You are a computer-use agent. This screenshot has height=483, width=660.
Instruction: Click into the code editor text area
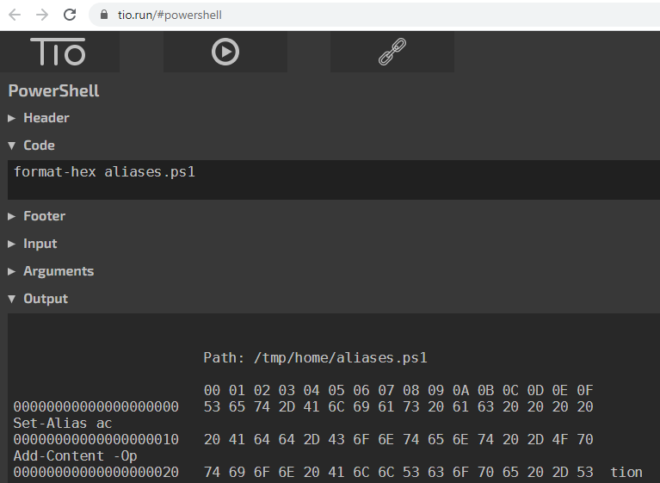(327, 180)
